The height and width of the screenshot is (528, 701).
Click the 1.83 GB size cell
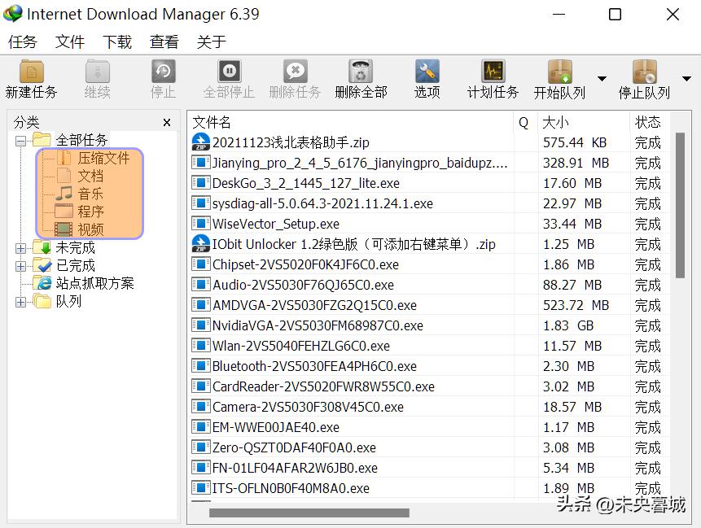(x=568, y=325)
